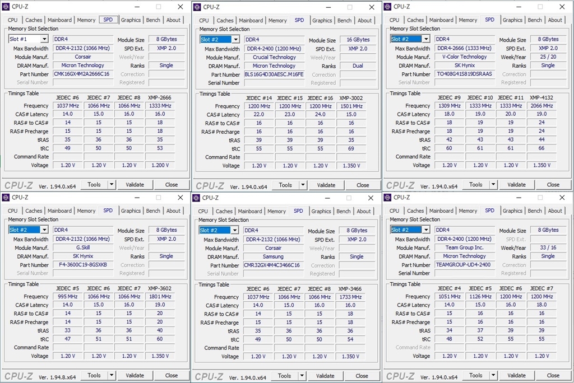Click the XMP-3602 column header
Image resolution: width=574 pixels, height=383 pixels.
point(160,288)
